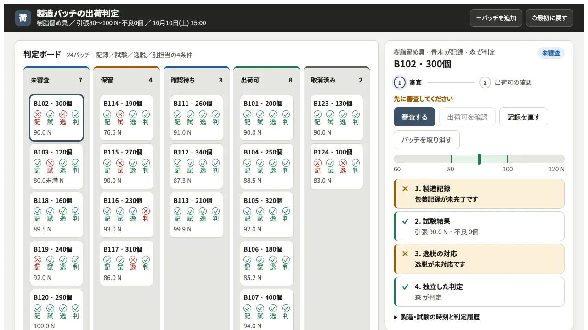
Task: Click the red 試 fail icon on B103 card
Action: click(51, 163)
